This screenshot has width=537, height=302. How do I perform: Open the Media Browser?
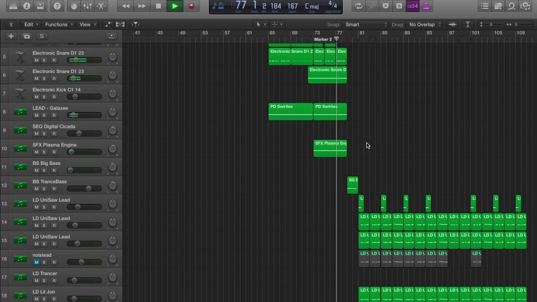click(x=525, y=6)
